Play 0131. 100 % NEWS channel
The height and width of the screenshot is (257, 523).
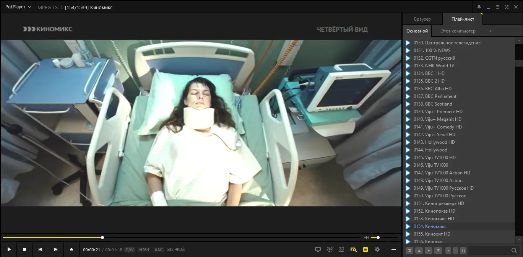click(460, 50)
